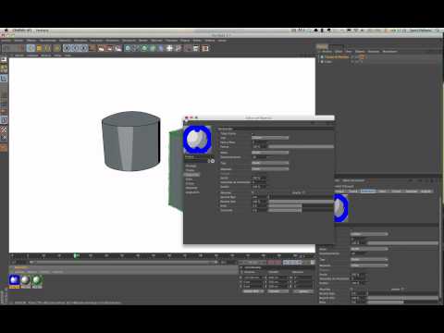Open the CINEMA 4D application menu
The height and width of the screenshot is (333, 444).
22,31
